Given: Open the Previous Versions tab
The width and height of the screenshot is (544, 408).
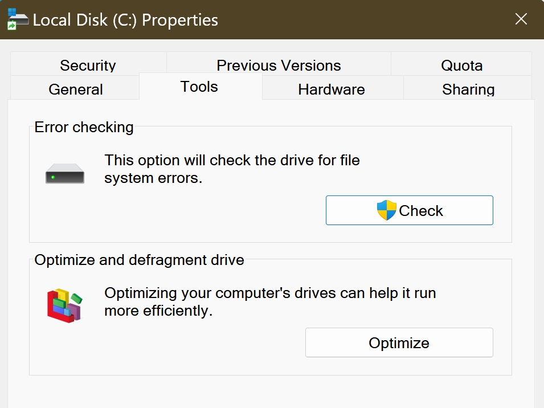Looking at the screenshot, I should coord(279,65).
